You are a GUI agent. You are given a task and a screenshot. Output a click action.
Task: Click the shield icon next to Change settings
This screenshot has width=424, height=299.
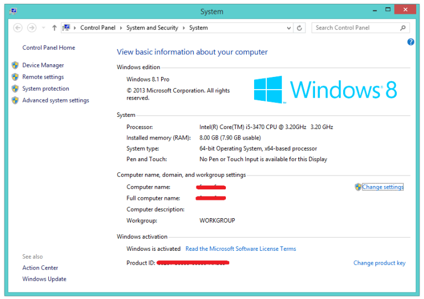[x=358, y=187]
